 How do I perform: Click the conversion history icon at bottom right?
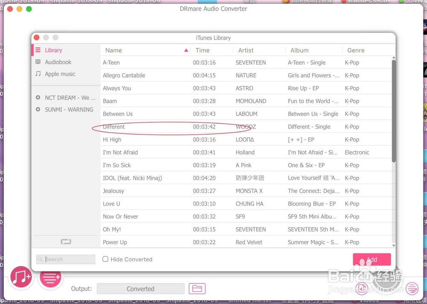pyautogui.click(x=412, y=289)
